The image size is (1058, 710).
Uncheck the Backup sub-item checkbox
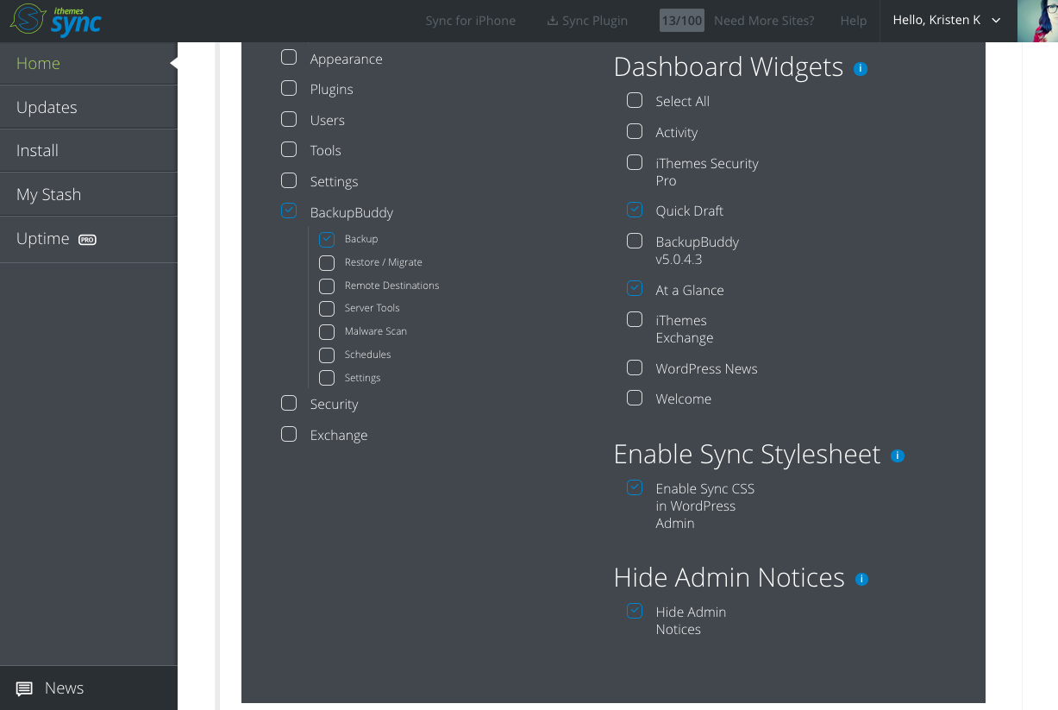pos(327,239)
